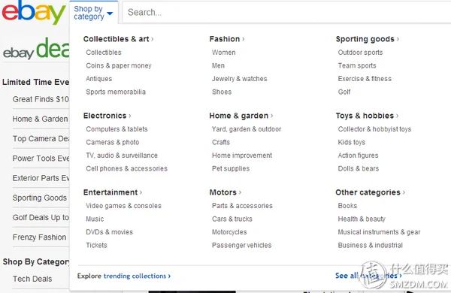Focus the Search input field
This screenshot has width=451, height=293.
point(286,12)
